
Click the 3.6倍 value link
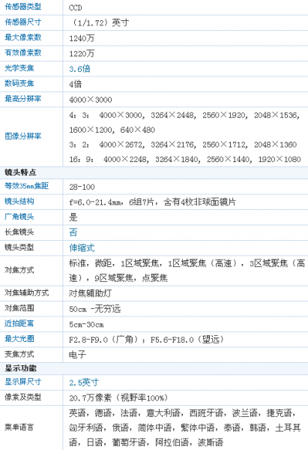coord(79,69)
